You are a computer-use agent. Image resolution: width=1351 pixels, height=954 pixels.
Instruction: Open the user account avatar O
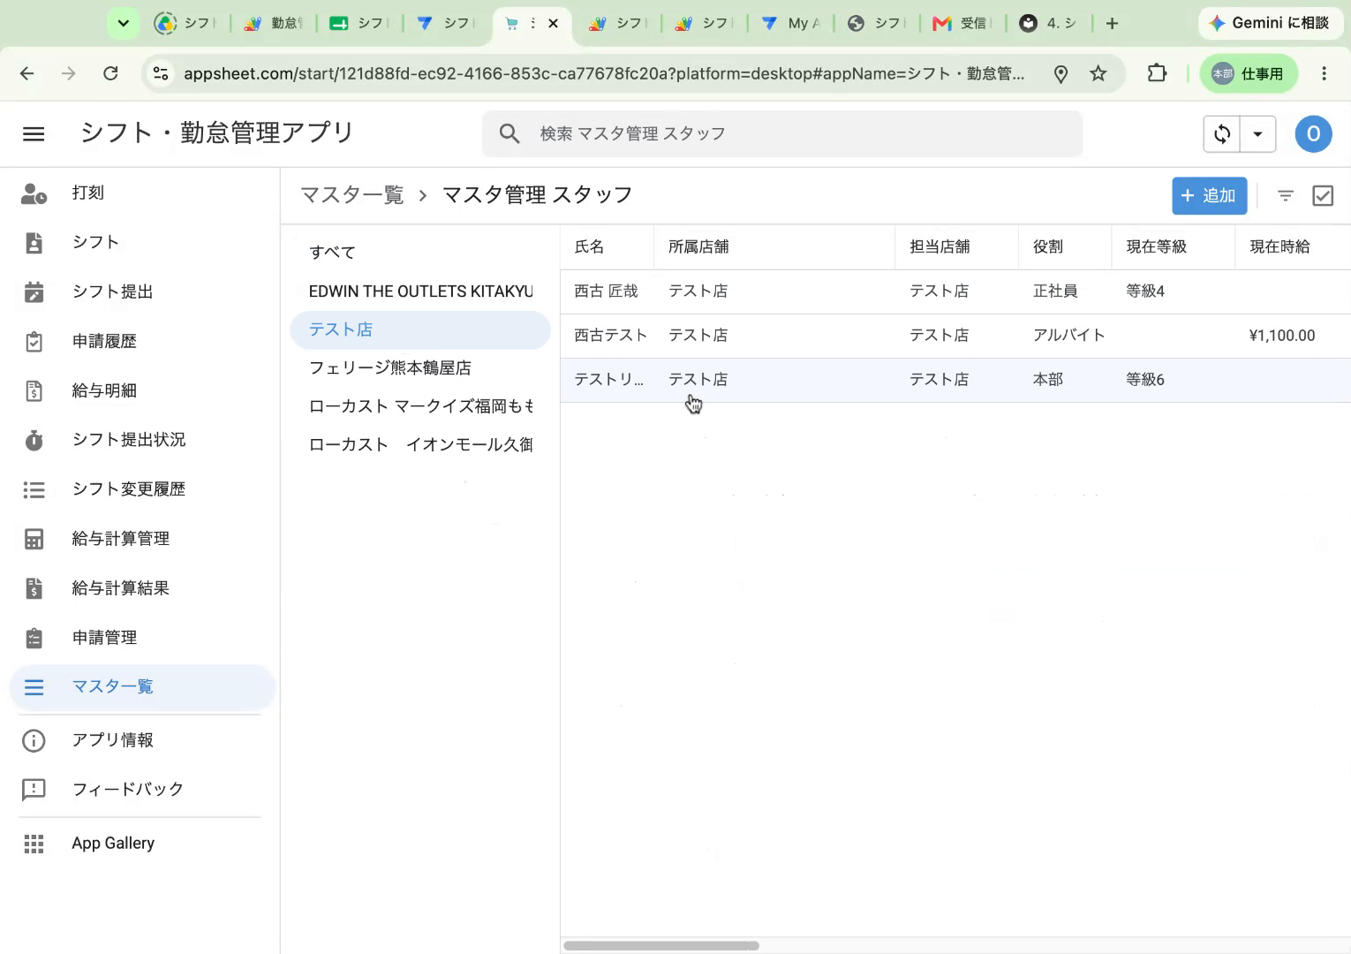[1313, 134]
